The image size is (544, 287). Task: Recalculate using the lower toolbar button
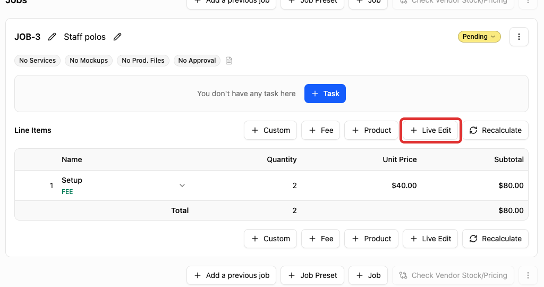pos(495,239)
